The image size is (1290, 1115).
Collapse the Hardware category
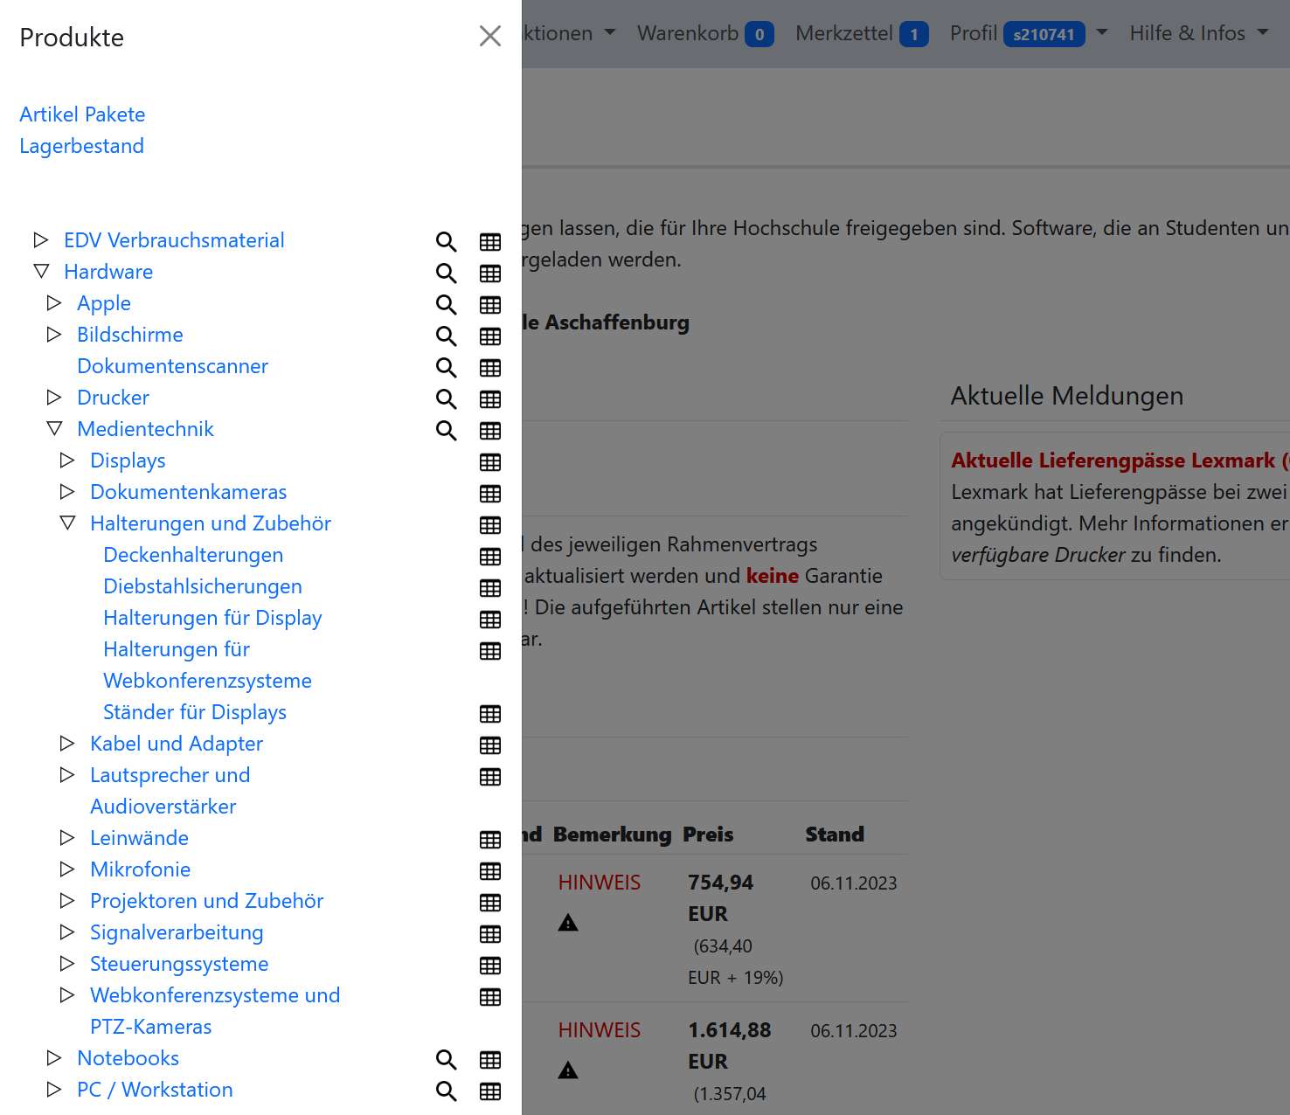(x=40, y=271)
